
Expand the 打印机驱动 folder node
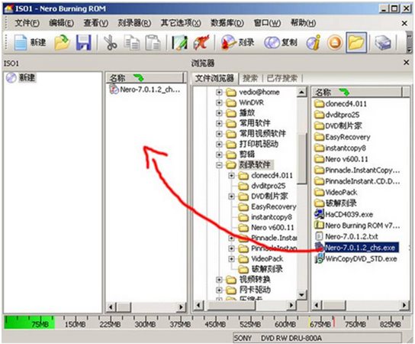click(219, 144)
